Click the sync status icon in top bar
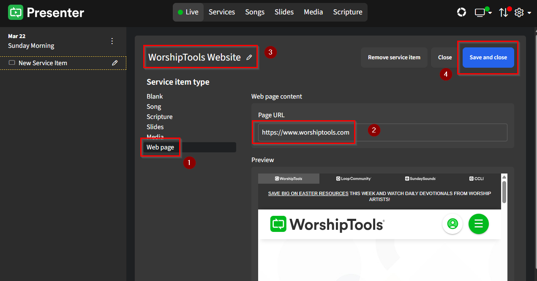 (x=461, y=12)
